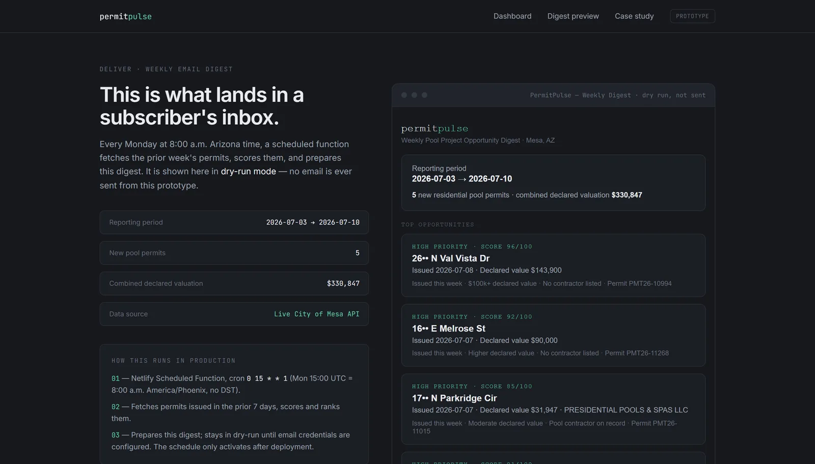Click step 03 Prepares this digest line
The image size is (815, 464).
click(231, 441)
